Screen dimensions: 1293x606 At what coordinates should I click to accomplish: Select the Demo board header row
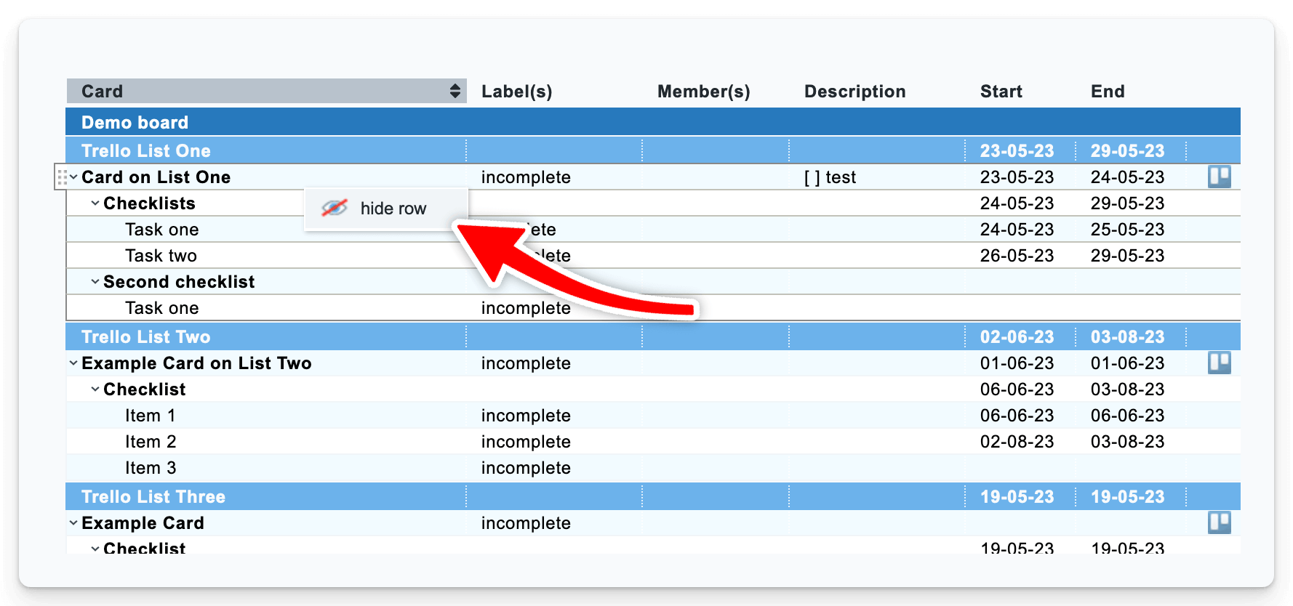[x=653, y=122]
